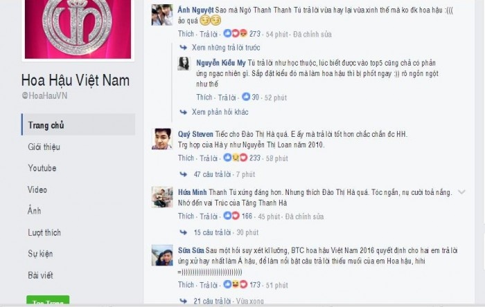Click reaction icons on Ánh Nguyệt's comment
Viewport: 485px width, 307px height.
pos(236,33)
